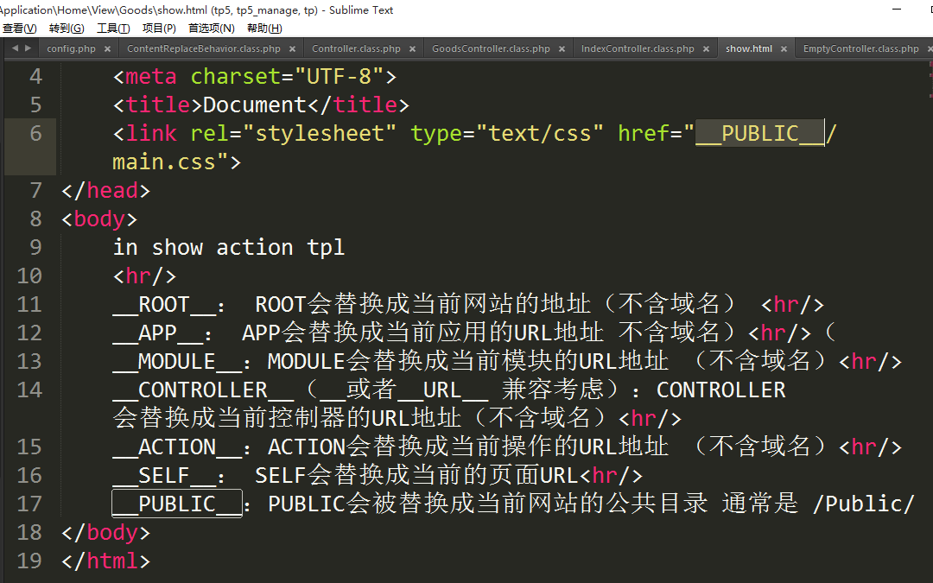933x583 pixels.
Task: Switch to the GoodsController.class.php tab
Action: tap(490, 49)
